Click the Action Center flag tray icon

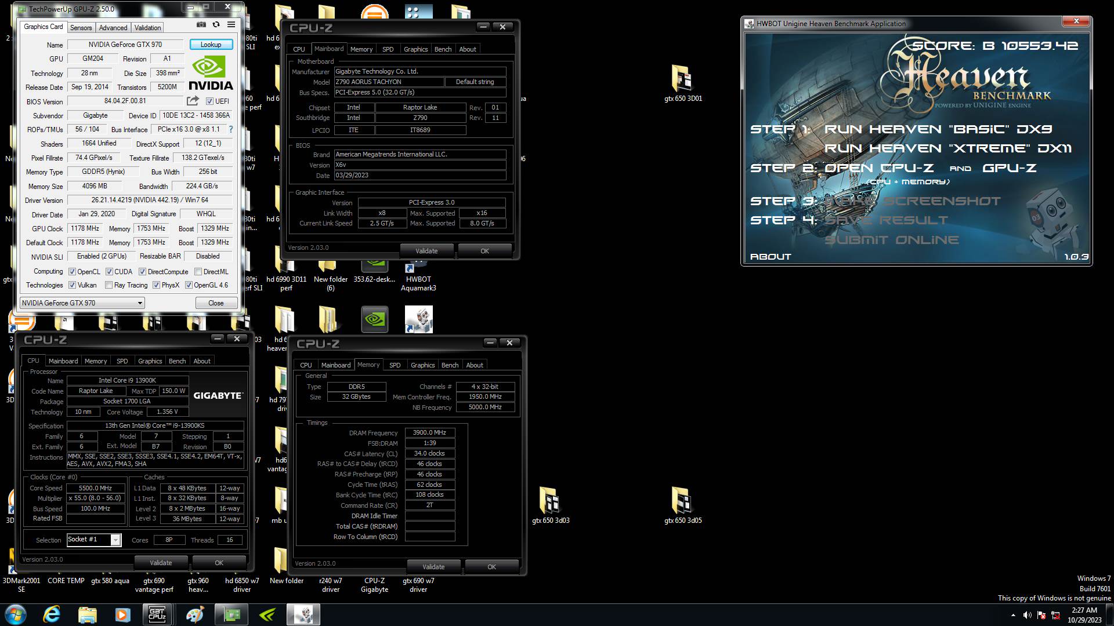pos(1041,615)
